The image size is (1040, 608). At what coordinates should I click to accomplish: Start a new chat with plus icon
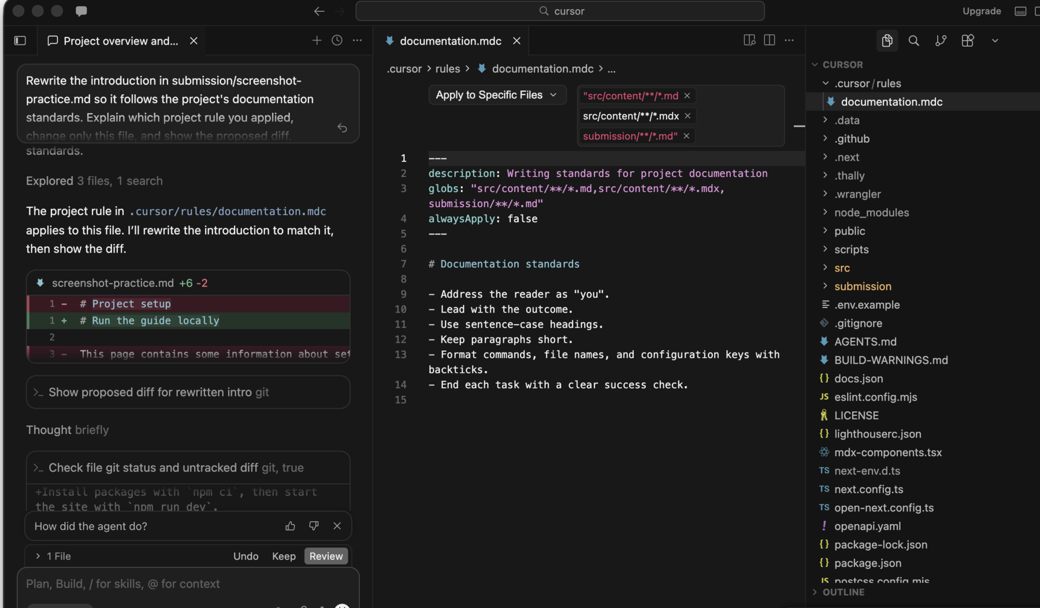click(x=317, y=40)
